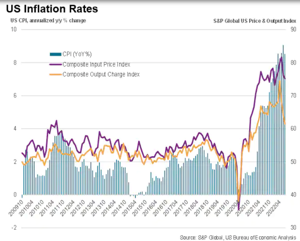Click the "US CPI, annualized y/y % change" axis title
The height and width of the screenshot is (241, 300).
click(48, 20)
